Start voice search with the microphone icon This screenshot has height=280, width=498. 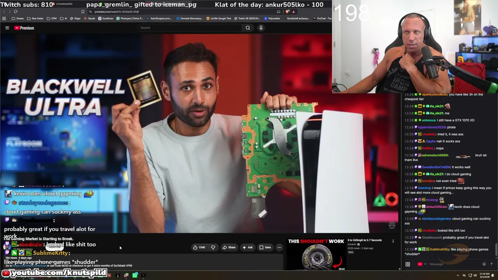click(261, 28)
